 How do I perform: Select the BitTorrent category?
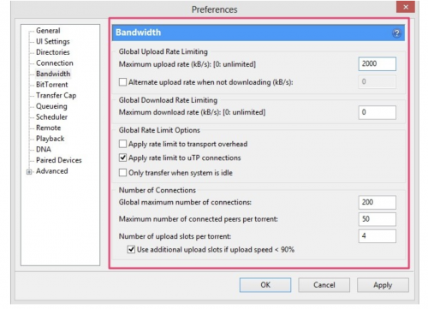click(52, 85)
